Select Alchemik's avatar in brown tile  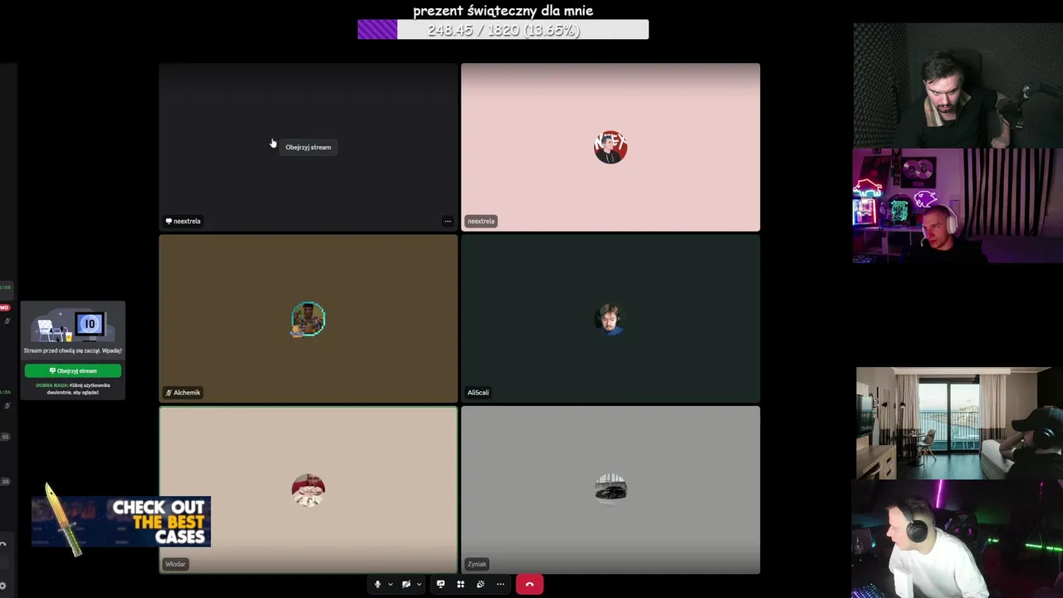[x=308, y=319]
